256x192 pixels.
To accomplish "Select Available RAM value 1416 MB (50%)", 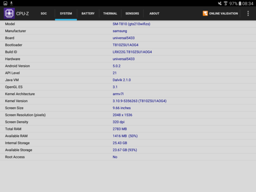I will point(125,136).
